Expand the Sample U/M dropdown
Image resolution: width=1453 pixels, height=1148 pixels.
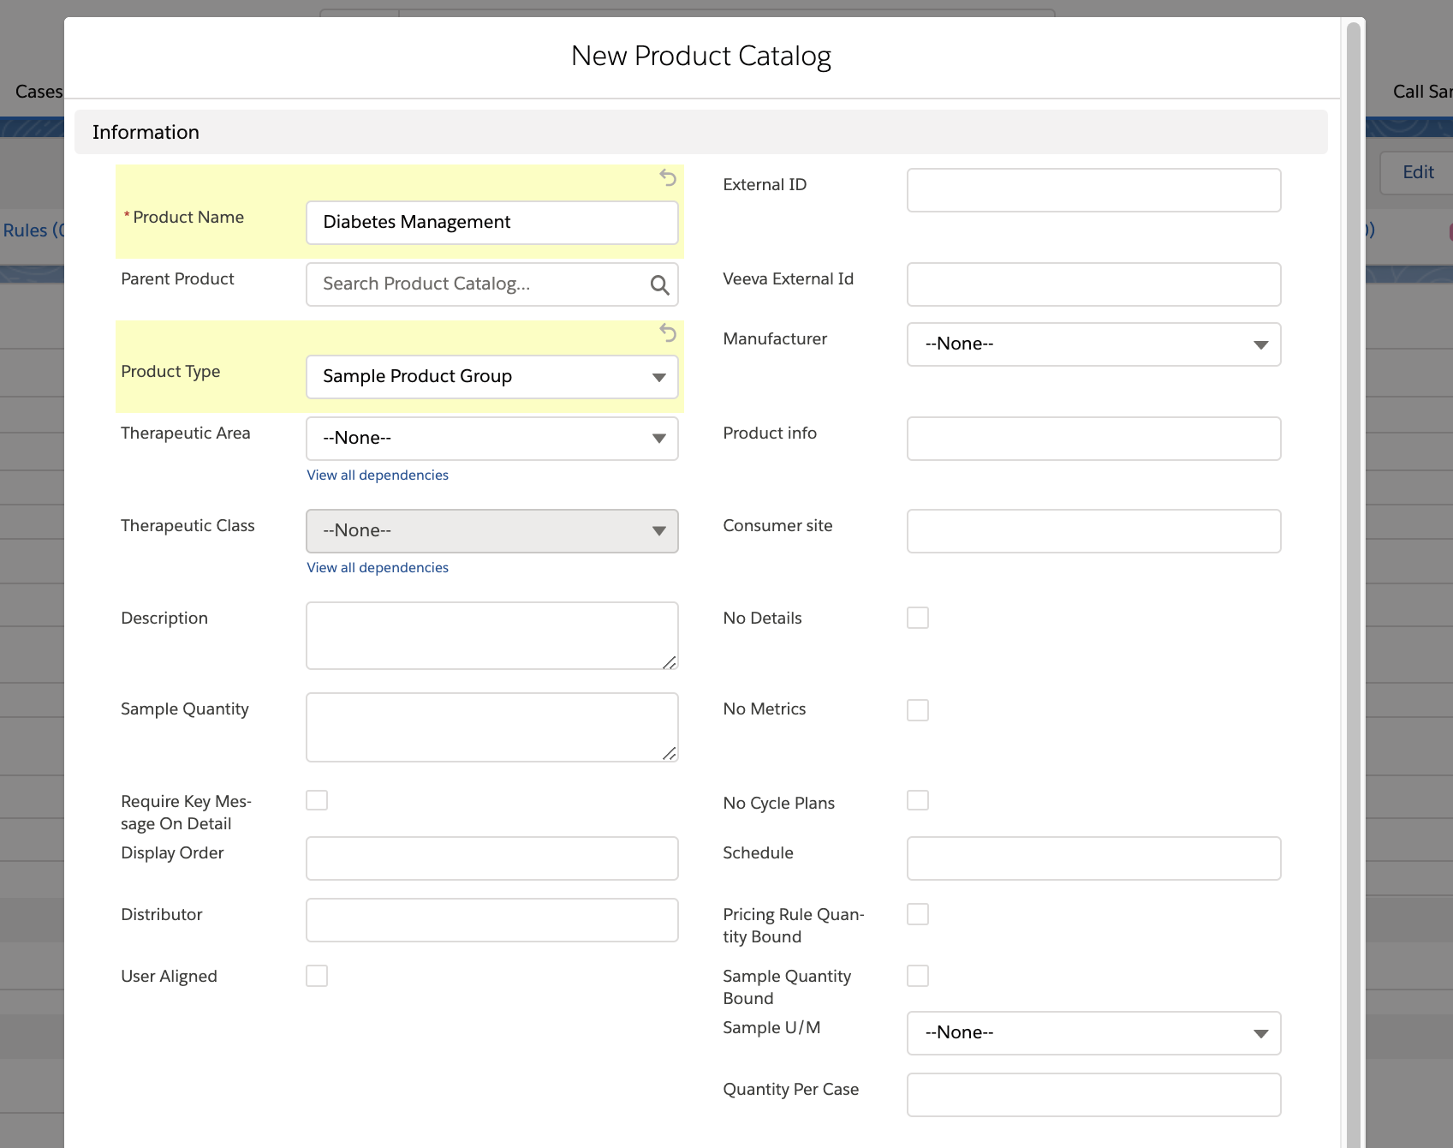pos(1093,1033)
